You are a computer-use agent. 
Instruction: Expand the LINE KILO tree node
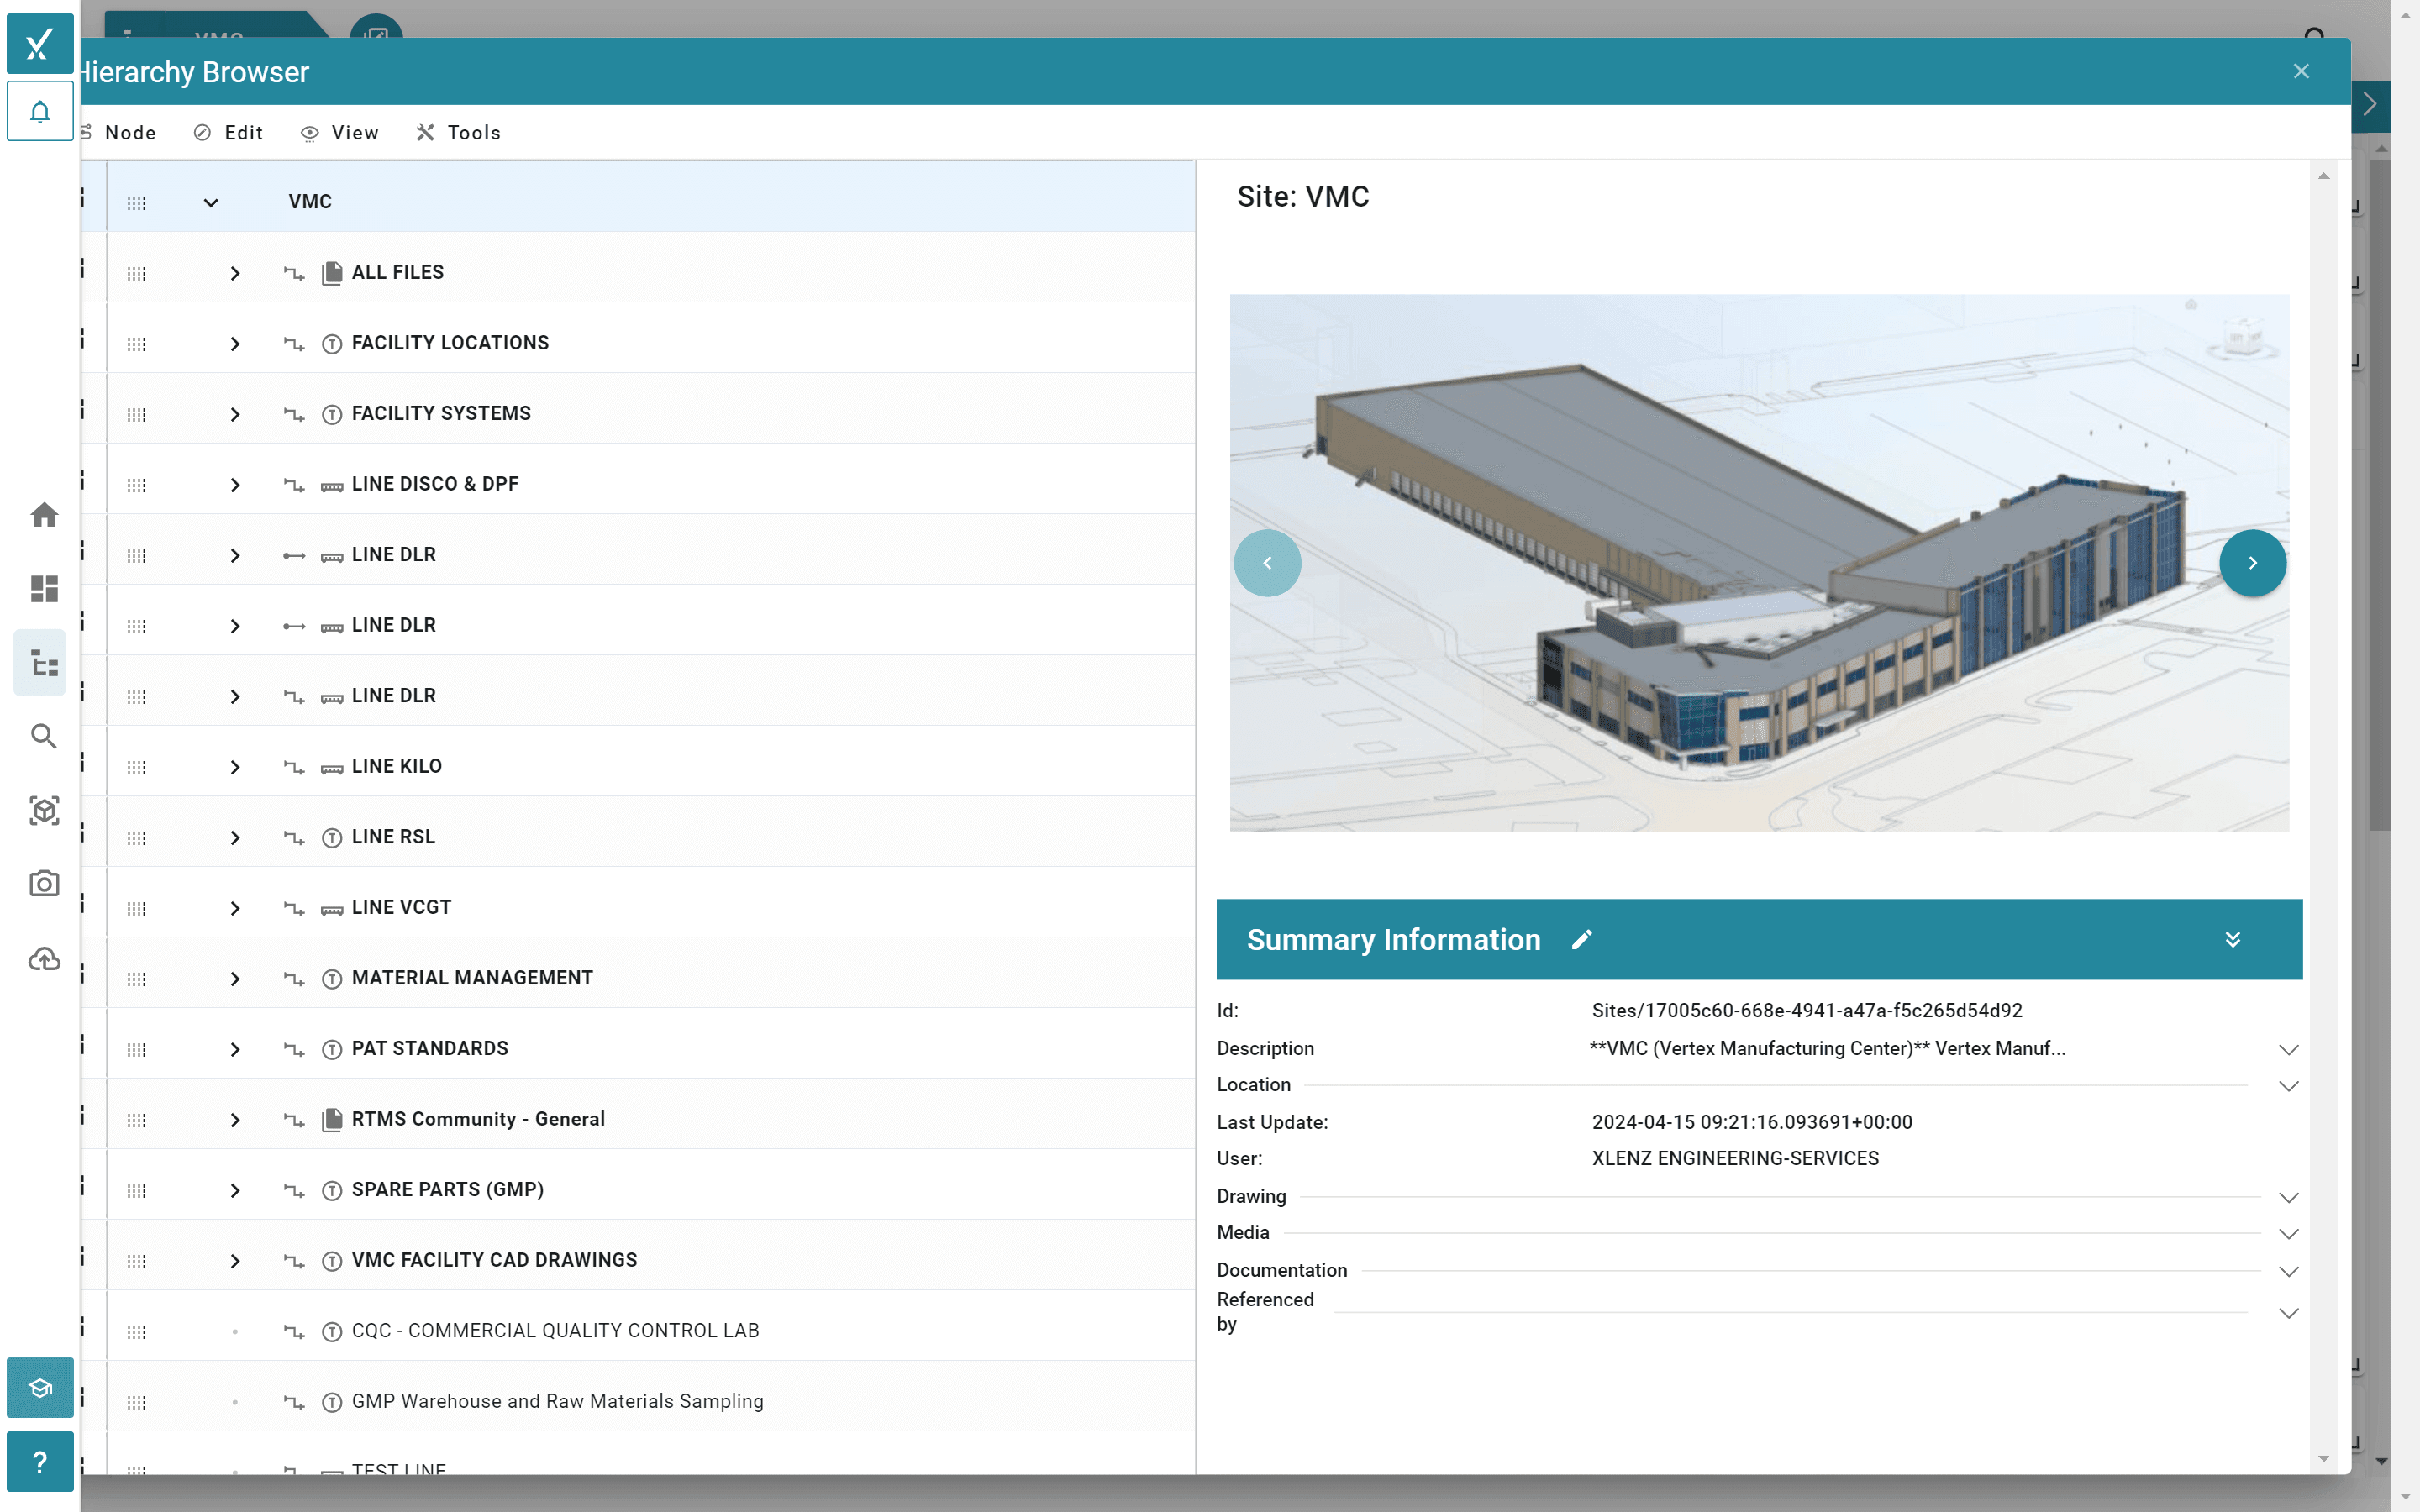(x=236, y=767)
